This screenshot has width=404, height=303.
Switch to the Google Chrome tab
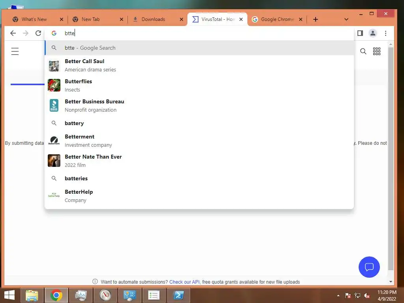277,19
